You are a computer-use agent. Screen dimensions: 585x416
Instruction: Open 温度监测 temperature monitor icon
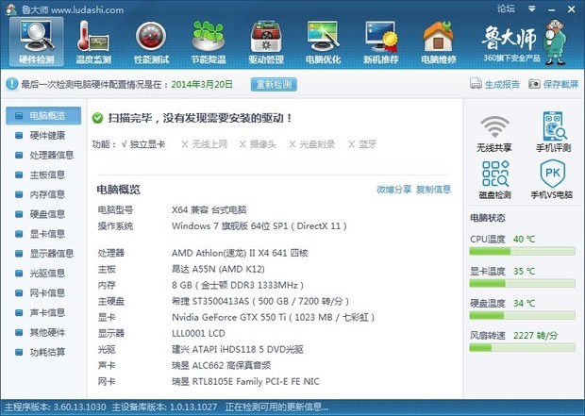(x=93, y=42)
